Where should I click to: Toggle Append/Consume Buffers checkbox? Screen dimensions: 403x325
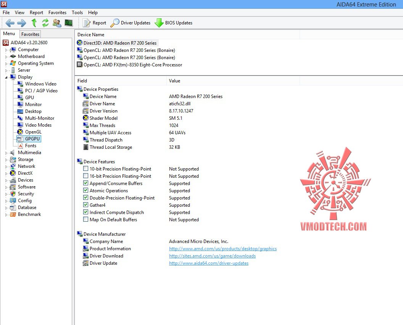pos(85,183)
